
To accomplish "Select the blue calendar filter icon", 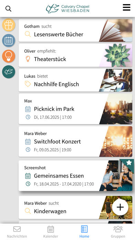I will [9, 41].
